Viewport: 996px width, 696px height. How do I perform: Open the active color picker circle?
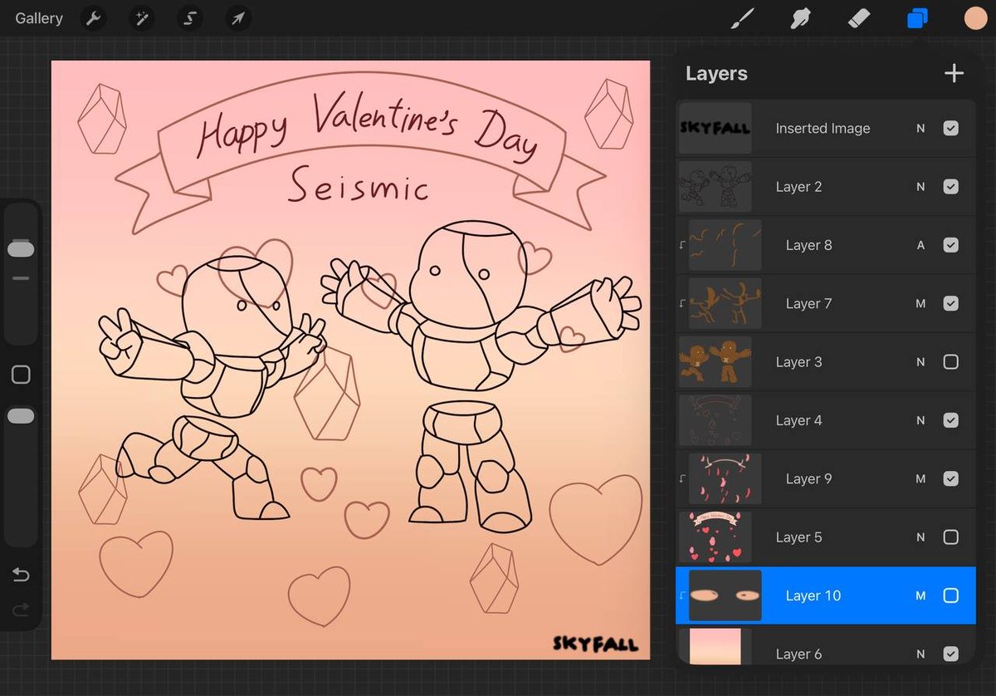(975, 18)
